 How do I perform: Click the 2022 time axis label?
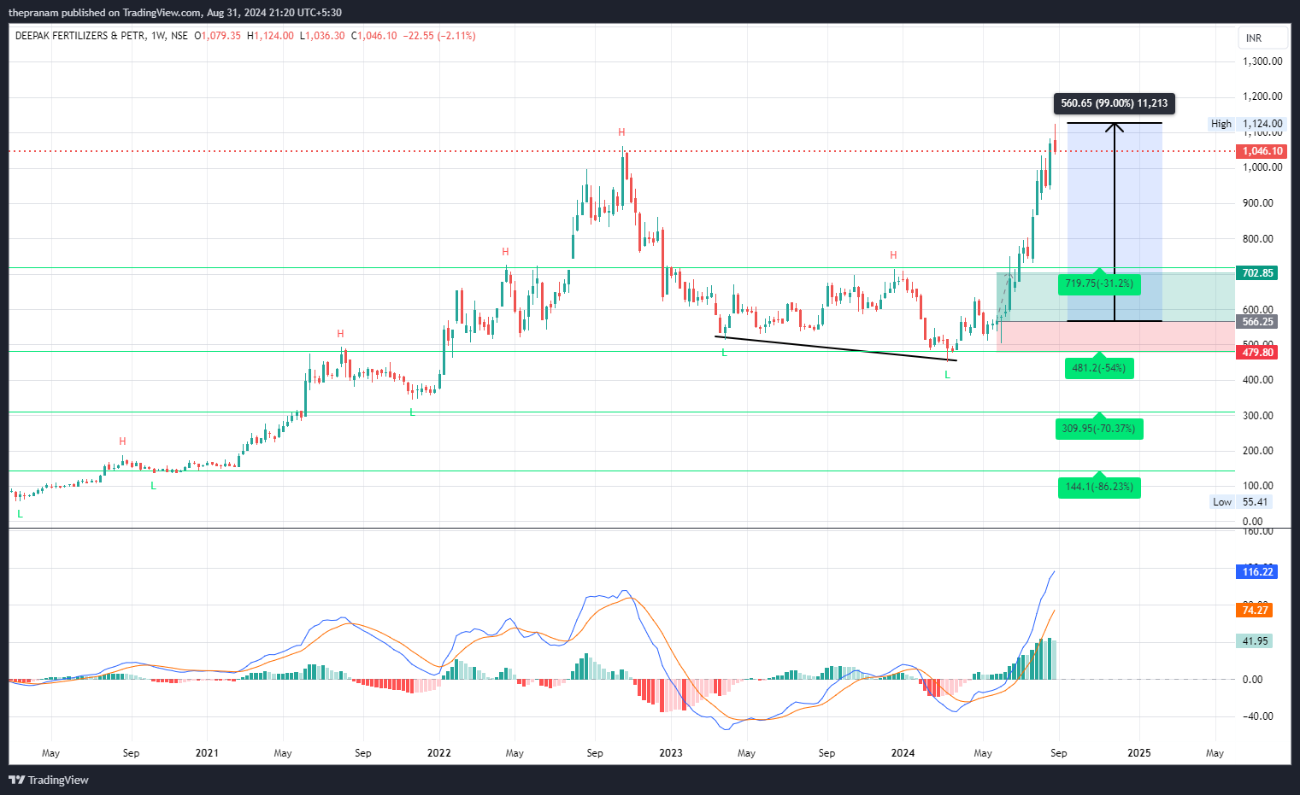tap(439, 753)
